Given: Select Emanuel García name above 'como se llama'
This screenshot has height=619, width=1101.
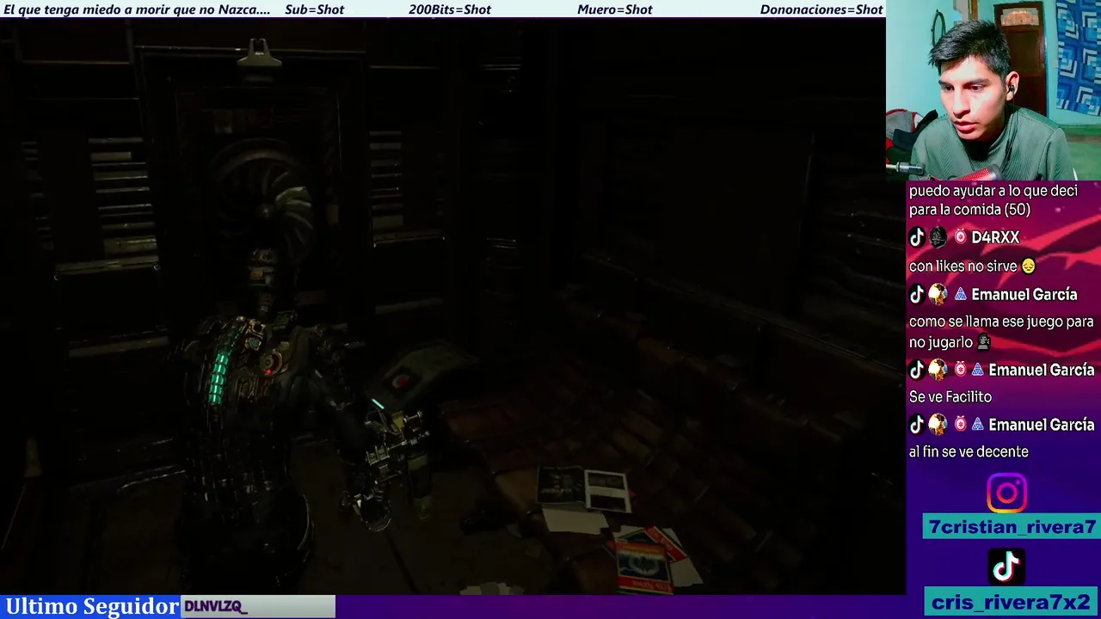Looking at the screenshot, I should coord(1024,295).
